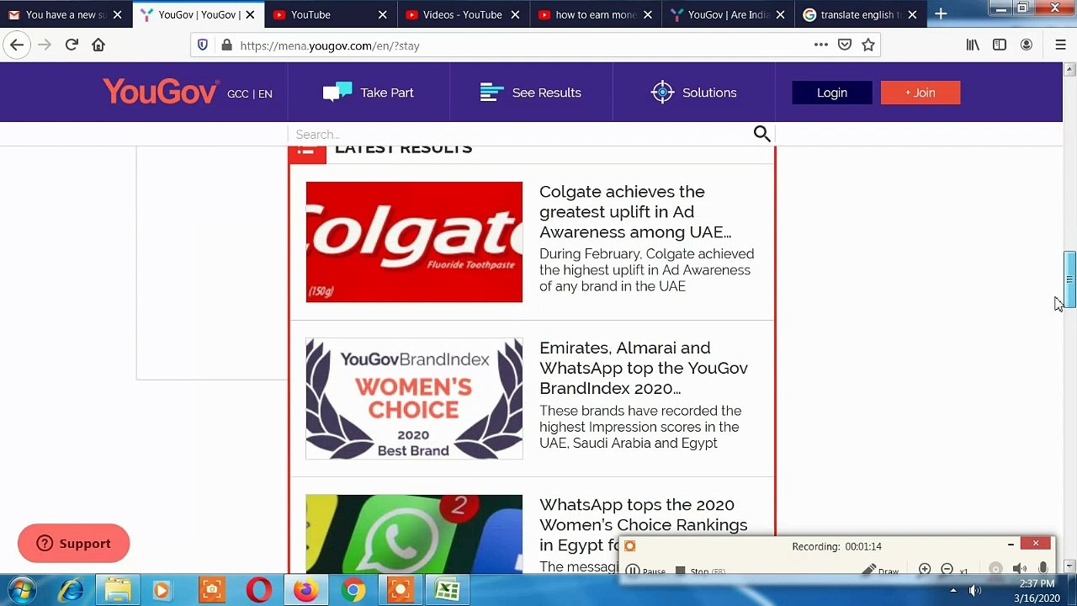Click the Women's Choice BrandIndex thumbnail

coord(414,399)
